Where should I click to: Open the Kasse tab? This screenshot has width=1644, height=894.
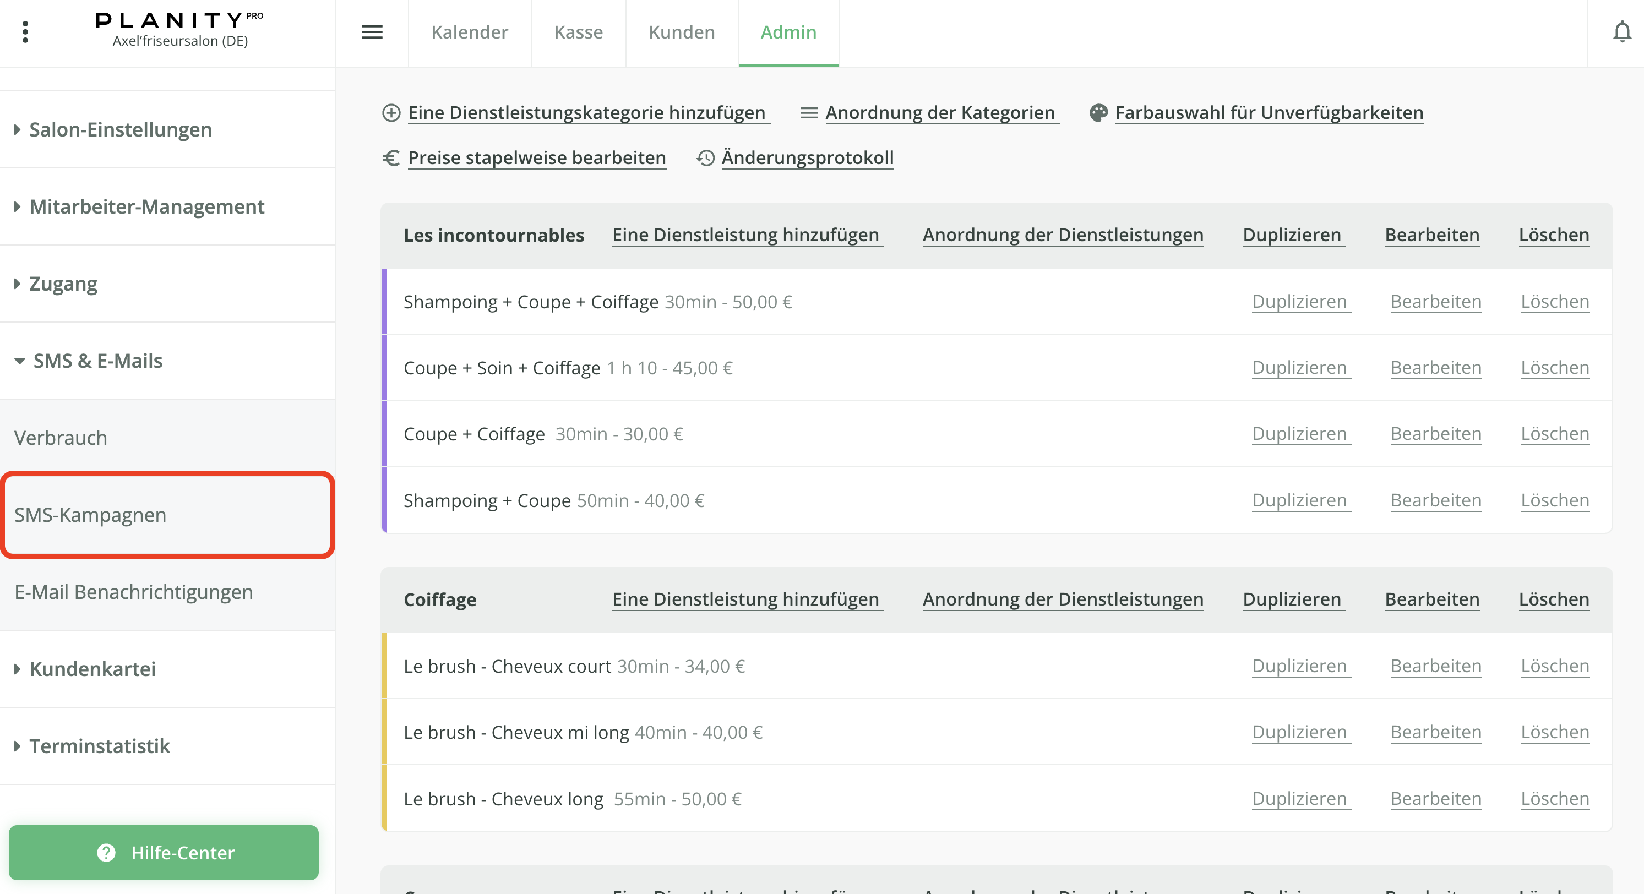[578, 32]
